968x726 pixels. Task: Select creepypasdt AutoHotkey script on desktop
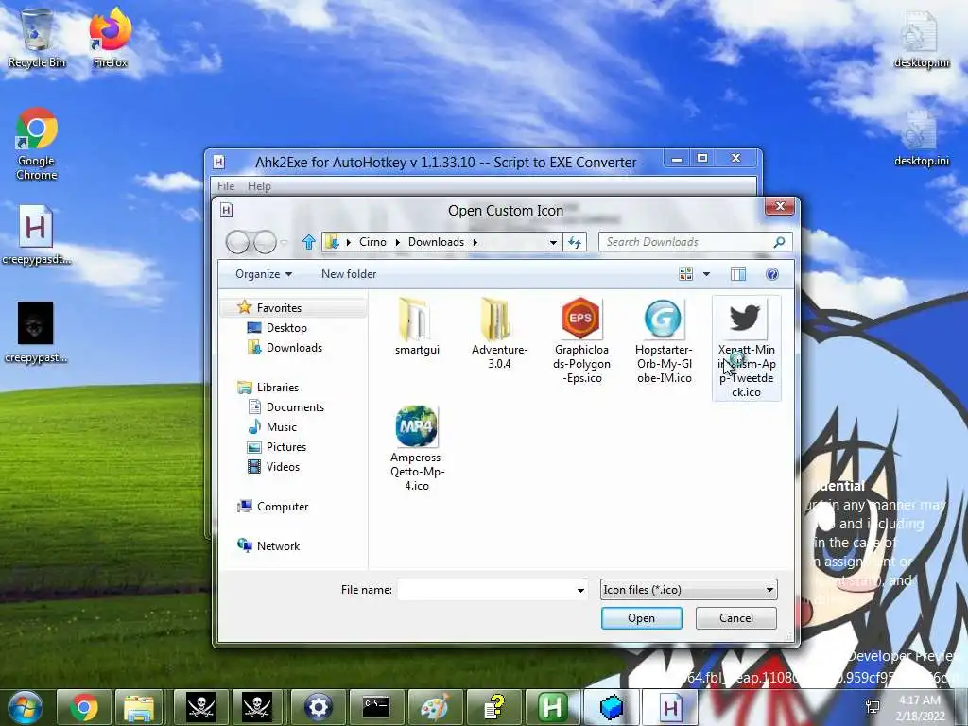coord(36,234)
